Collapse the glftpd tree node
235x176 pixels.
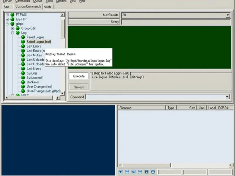point(7,24)
